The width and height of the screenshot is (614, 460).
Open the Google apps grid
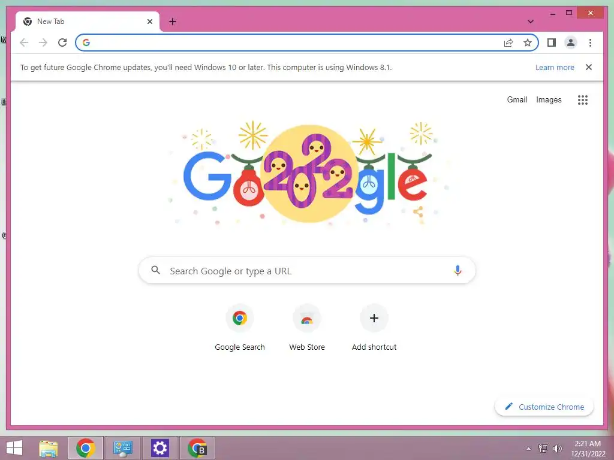click(583, 100)
